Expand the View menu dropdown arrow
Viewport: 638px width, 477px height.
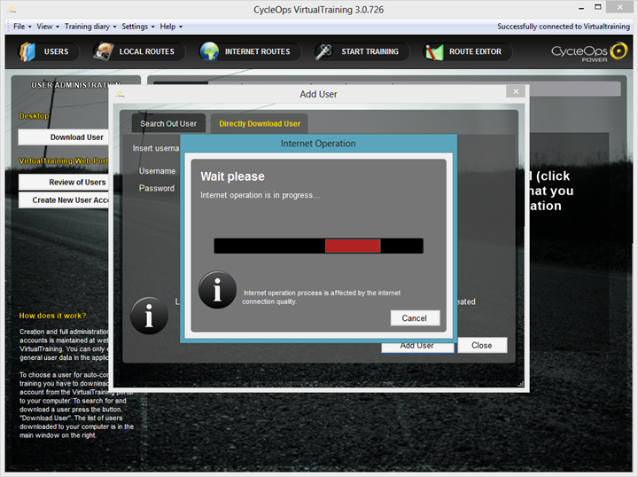coord(58,27)
